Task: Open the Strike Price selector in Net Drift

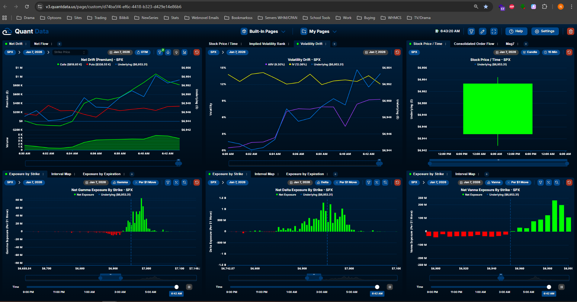Action: (x=70, y=52)
